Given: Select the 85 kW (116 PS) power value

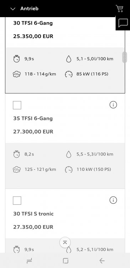Looking at the screenshot, I should (92, 74).
